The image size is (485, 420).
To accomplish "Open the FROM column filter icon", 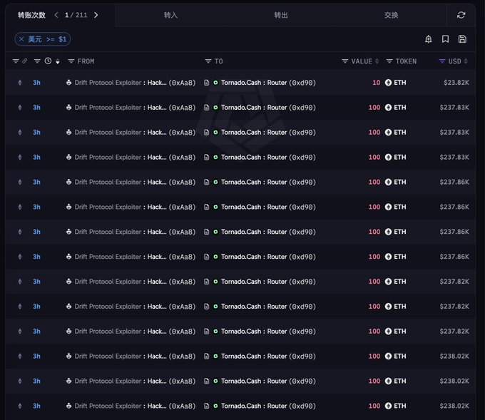I will click(71, 61).
